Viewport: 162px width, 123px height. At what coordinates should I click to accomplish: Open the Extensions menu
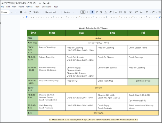(46, 6)
